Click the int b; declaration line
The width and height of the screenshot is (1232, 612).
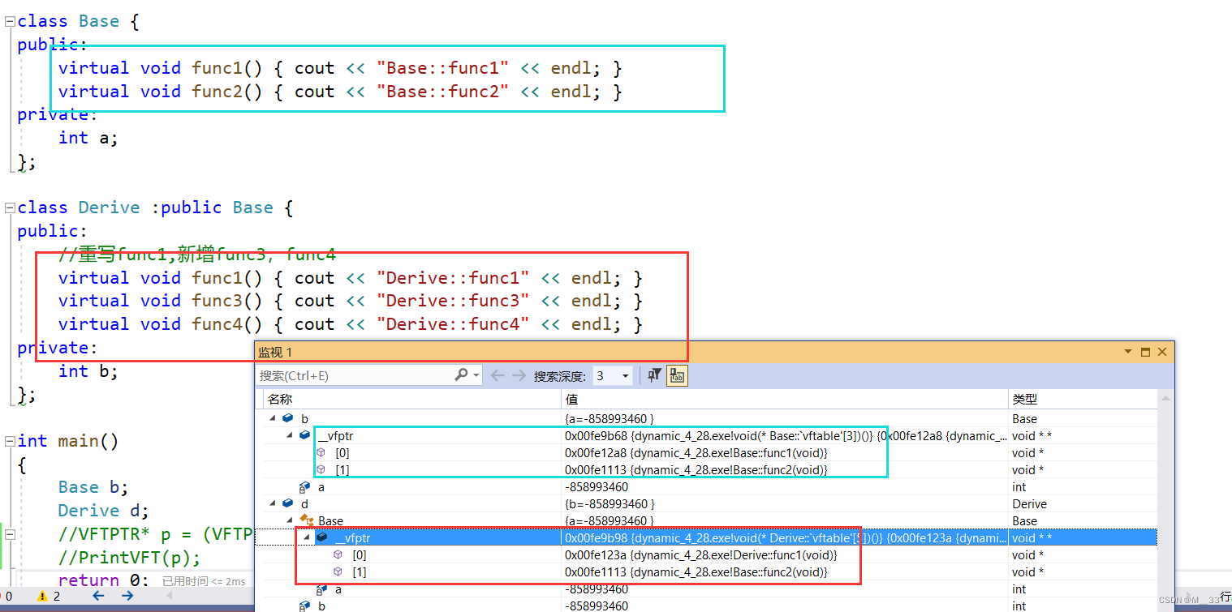point(88,371)
